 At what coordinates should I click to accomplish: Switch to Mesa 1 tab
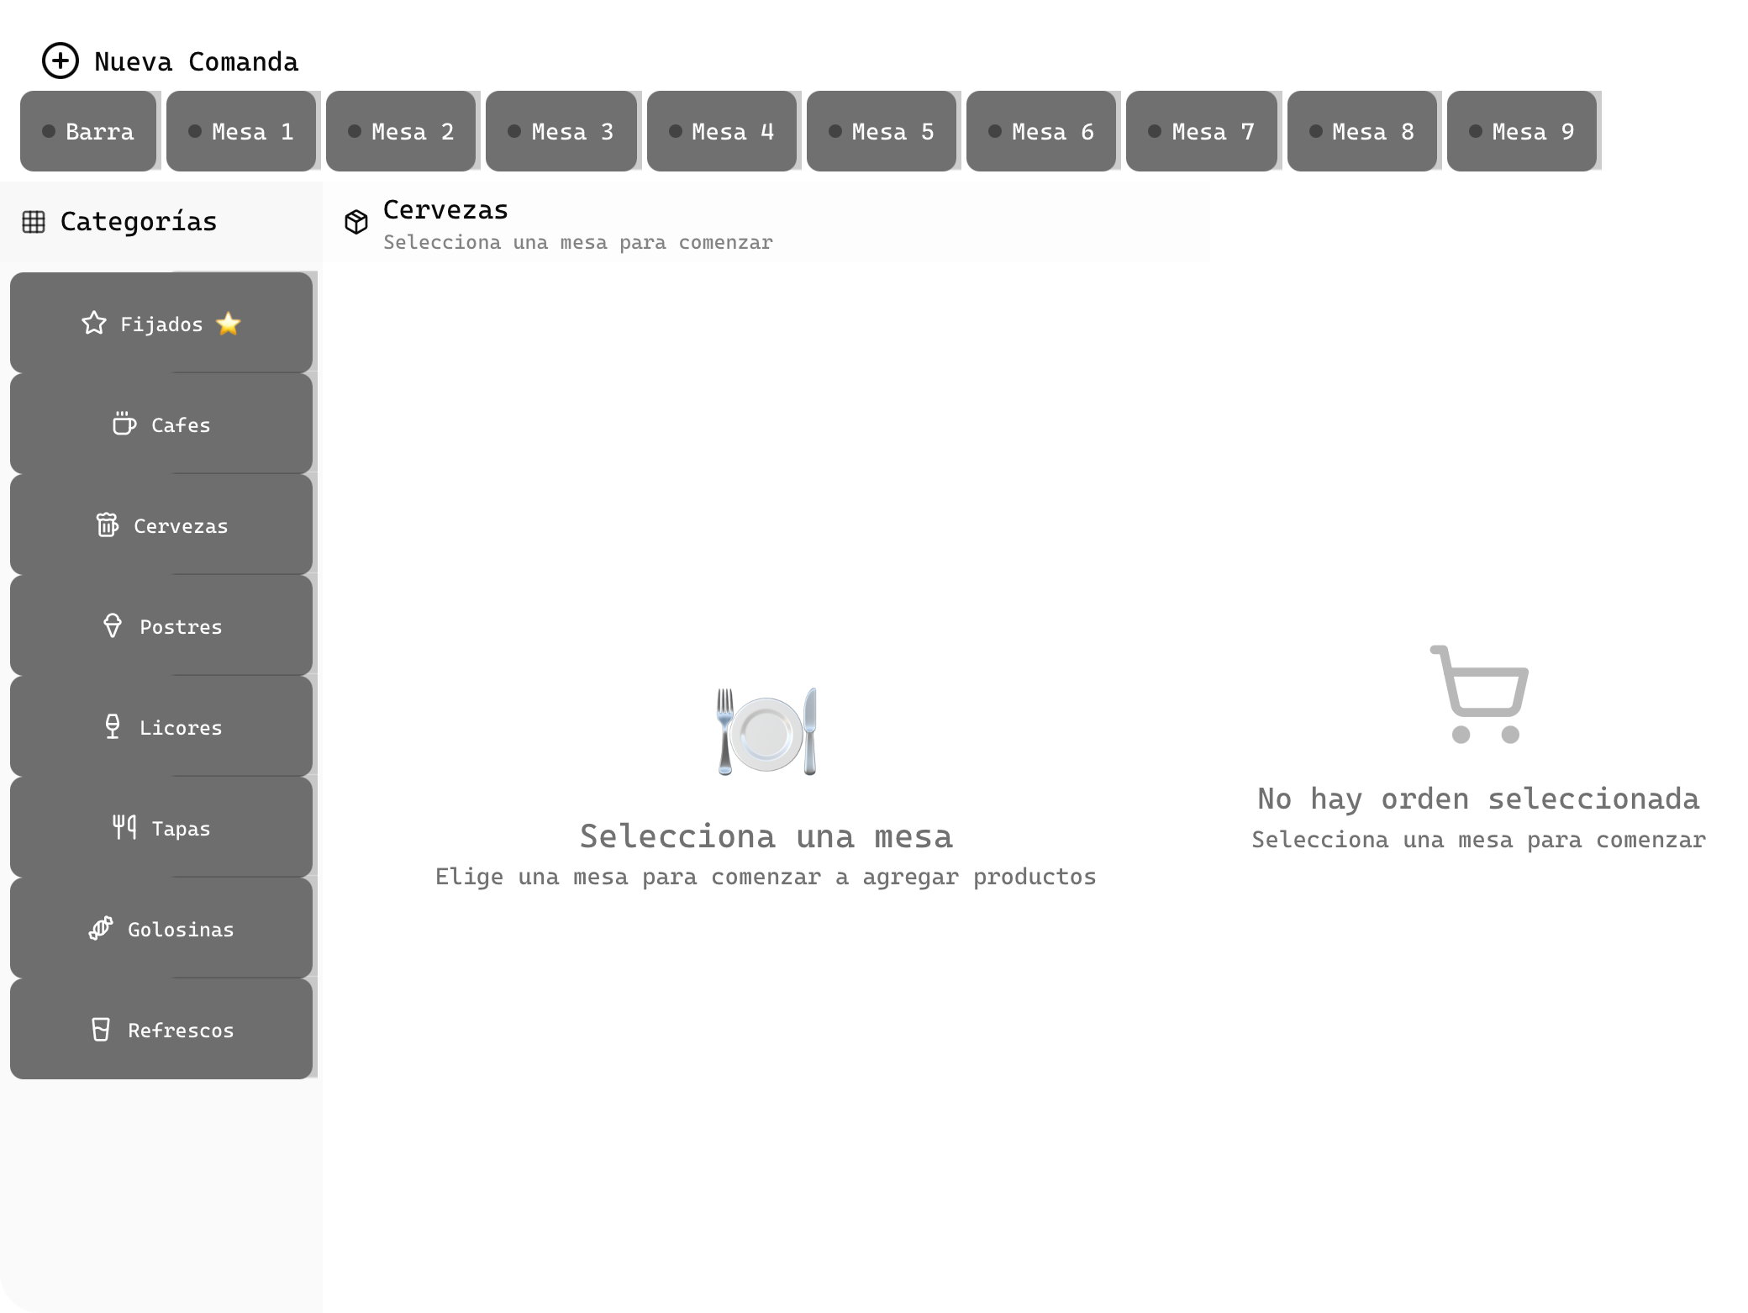tap(241, 131)
